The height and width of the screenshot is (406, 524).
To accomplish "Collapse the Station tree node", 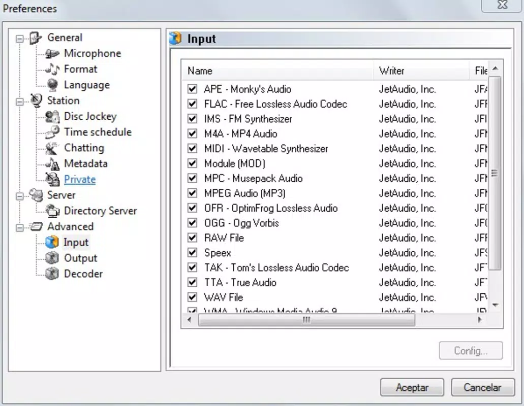I will 20,101.
